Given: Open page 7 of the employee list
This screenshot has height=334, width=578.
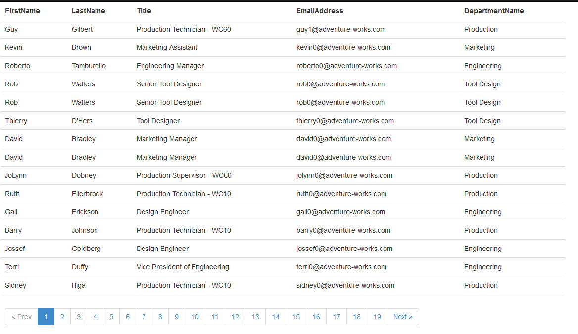Looking at the screenshot, I should point(144,317).
